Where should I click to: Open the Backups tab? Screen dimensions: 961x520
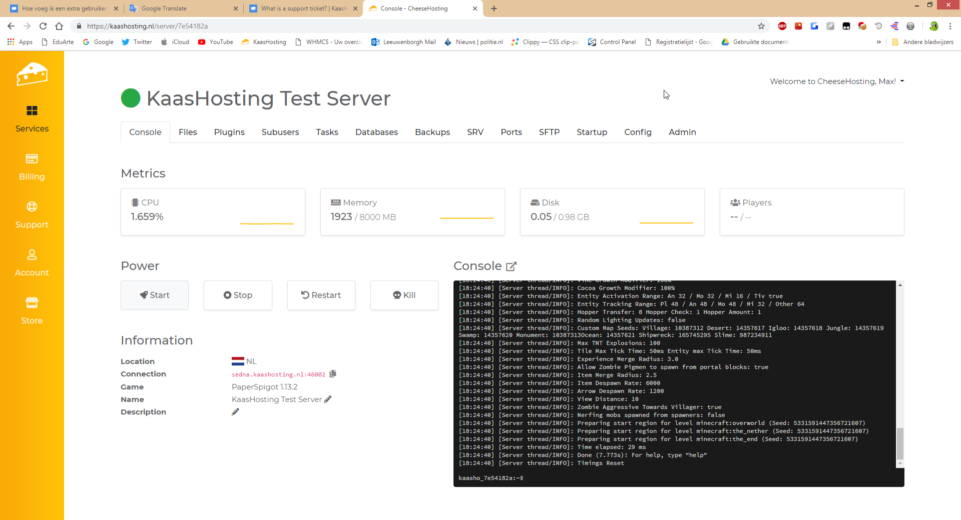(432, 132)
